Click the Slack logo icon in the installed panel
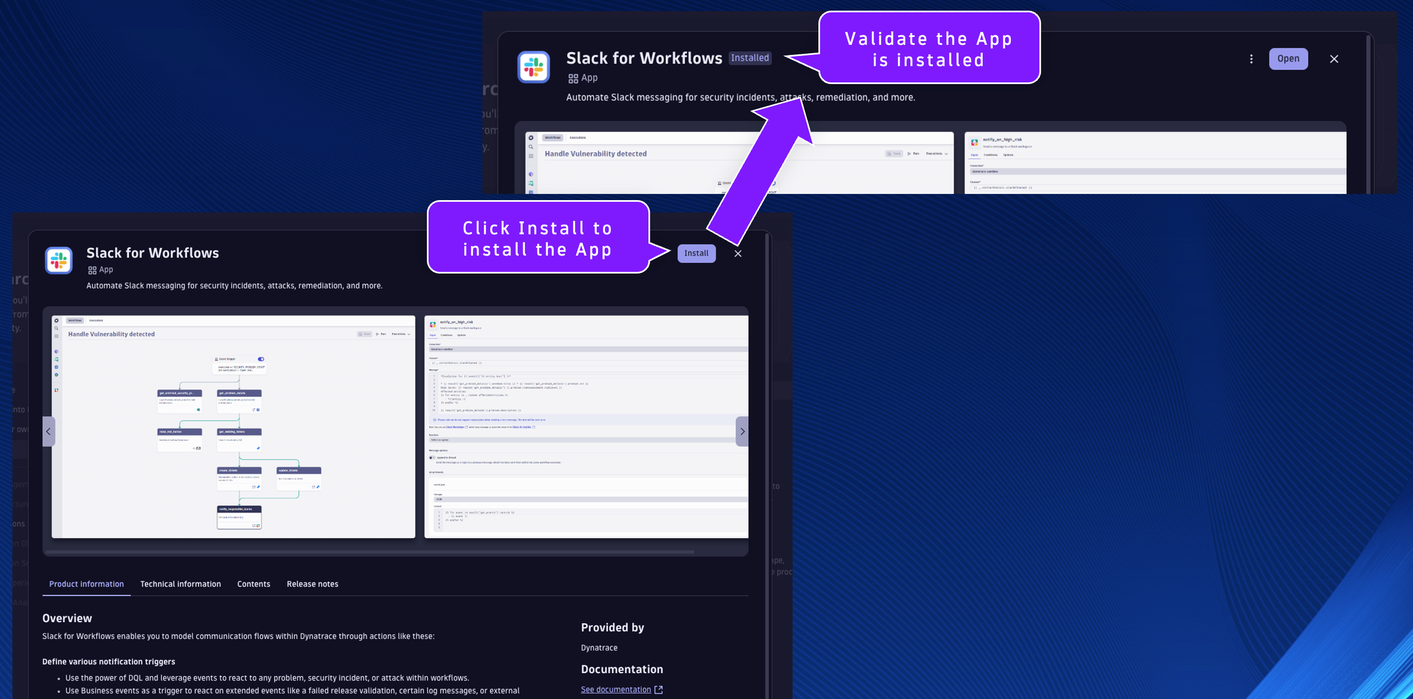This screenshot has height=699, width=1413. (533, 67)
